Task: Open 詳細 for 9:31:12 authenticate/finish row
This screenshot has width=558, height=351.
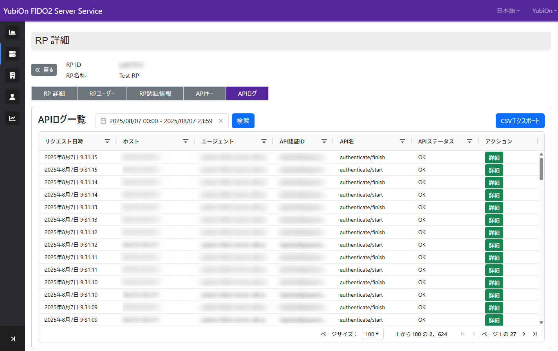Action: tap(494, 233)
